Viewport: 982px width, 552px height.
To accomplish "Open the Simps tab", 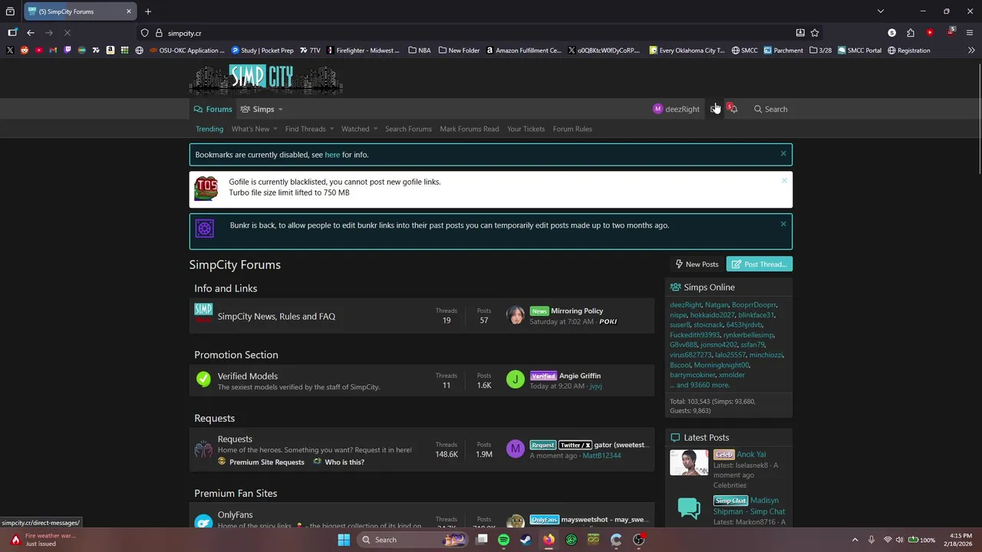I will coord(258,109).
